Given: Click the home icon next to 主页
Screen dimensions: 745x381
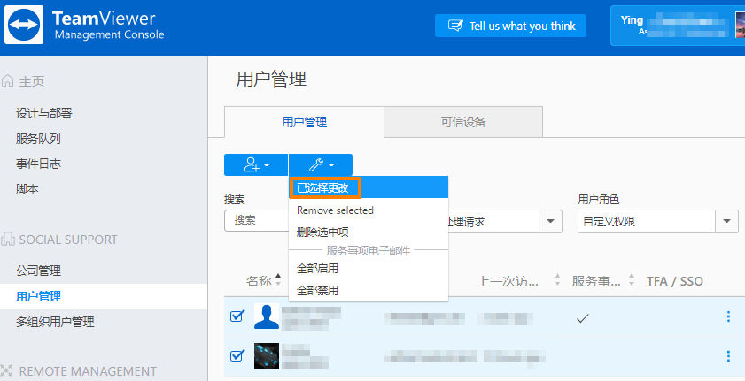Looking at the screenshot, I should 8,81.
